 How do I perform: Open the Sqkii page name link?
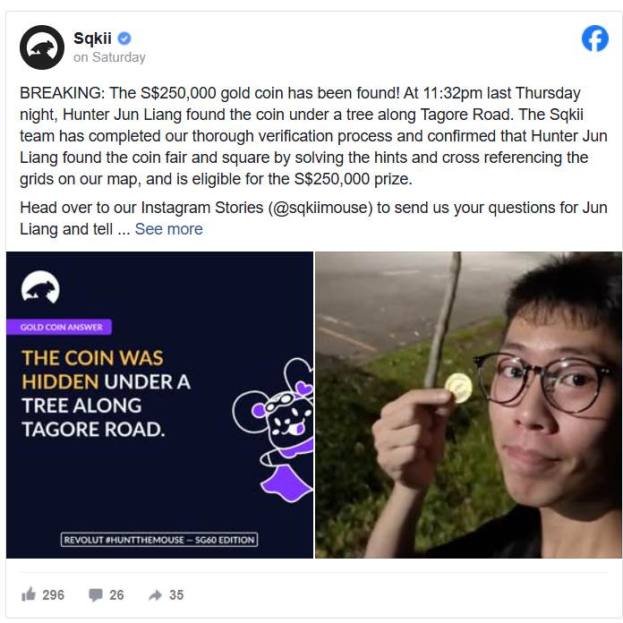click(x=92, y=38)
